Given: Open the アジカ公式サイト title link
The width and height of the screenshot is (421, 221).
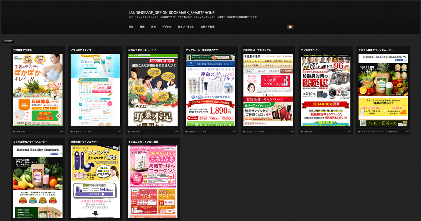Looking at the screenshot, I should [x=310, y=50].
